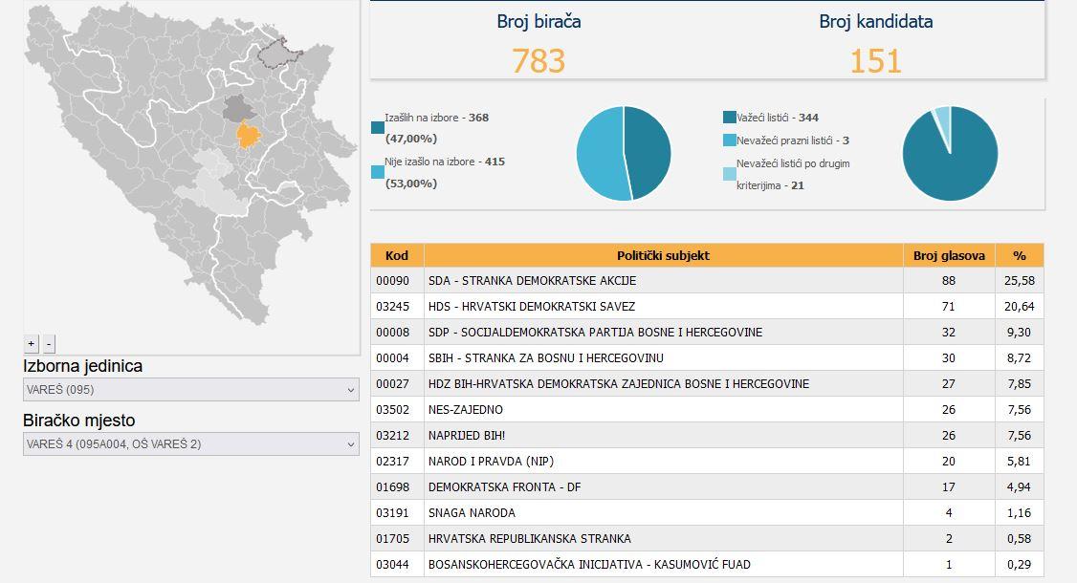The image size is (1077, 583).
Task: Click the vote count 71 for HDS
Action: tap(949, 306)
